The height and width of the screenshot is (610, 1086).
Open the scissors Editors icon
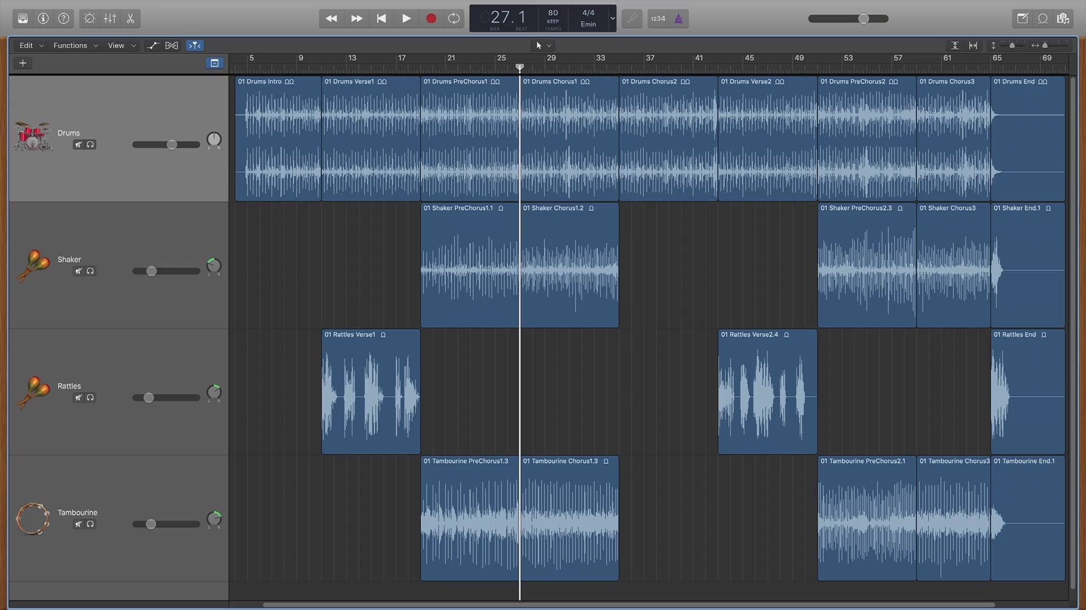131,19
